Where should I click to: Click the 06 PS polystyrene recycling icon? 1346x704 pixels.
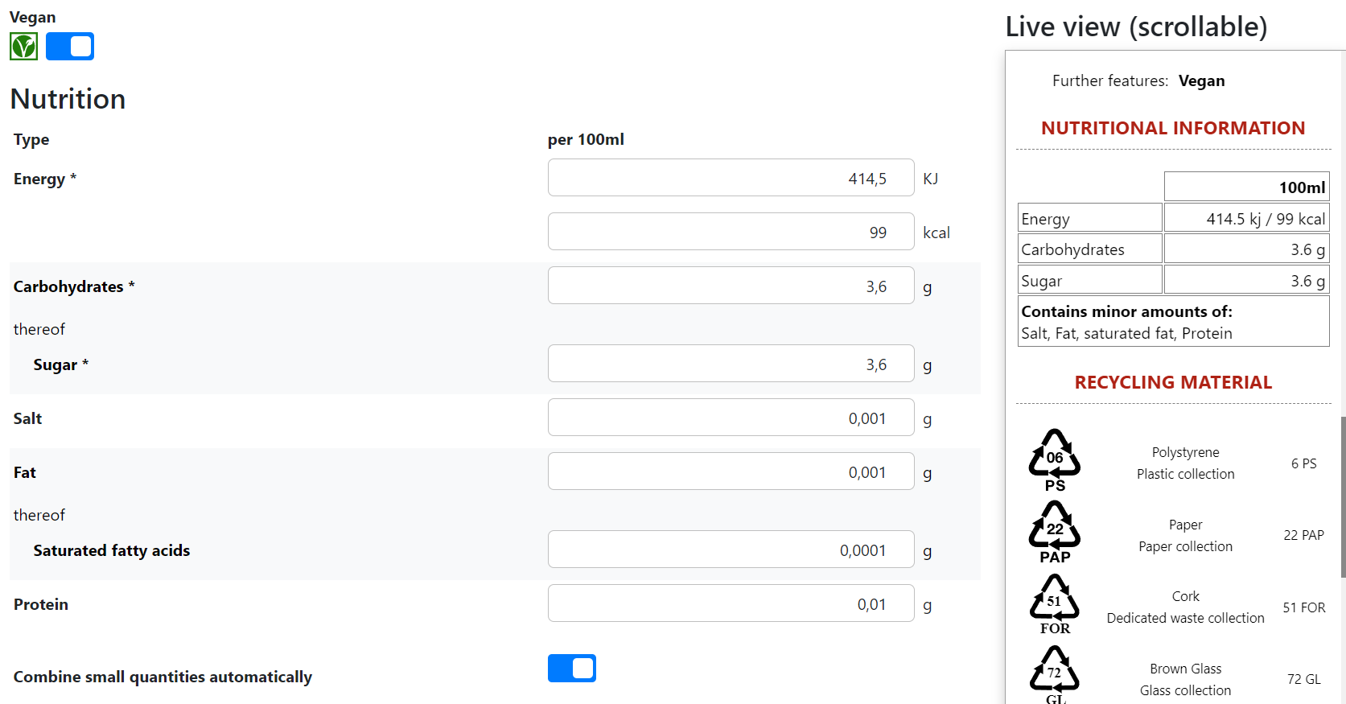(x=1055, y=459)
